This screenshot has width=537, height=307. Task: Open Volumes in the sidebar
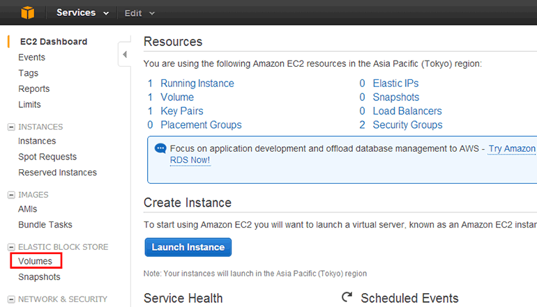click(35, 261)
